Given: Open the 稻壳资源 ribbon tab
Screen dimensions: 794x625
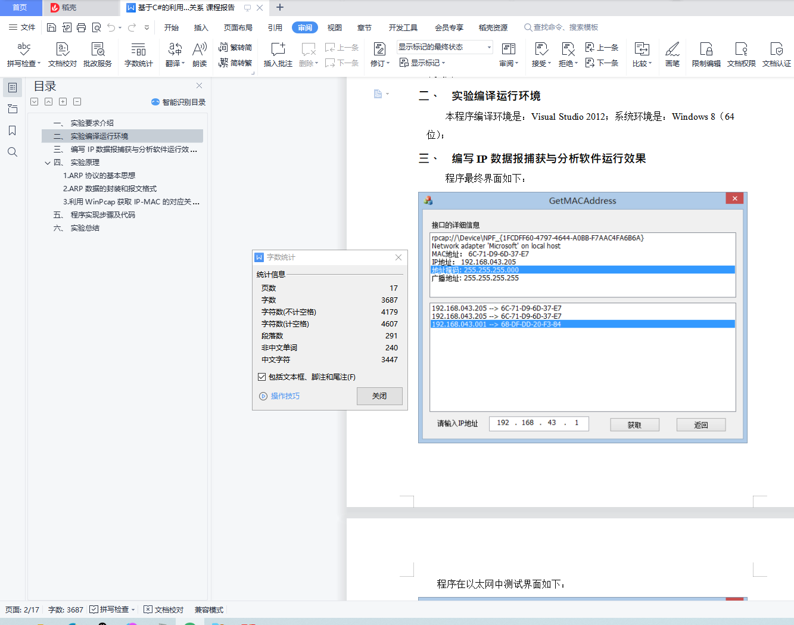Looking at the screenshot, I should [493, 27].
